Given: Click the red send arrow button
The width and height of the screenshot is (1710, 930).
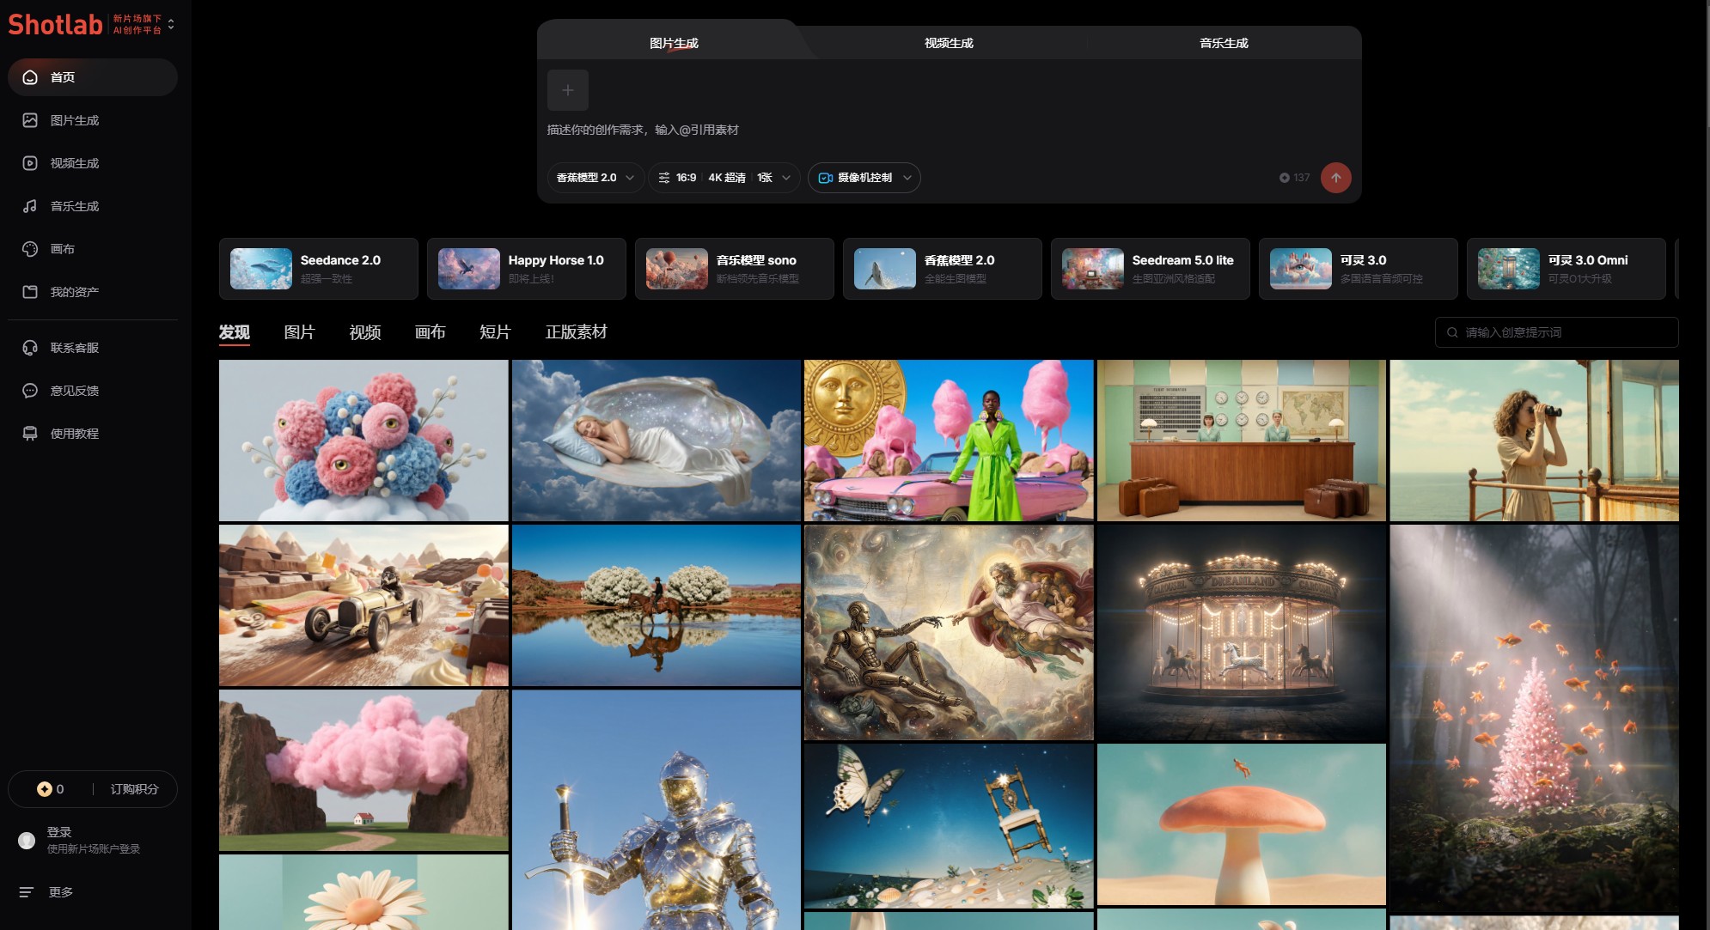Looking at the screenshot, I should coord(1335,178).
